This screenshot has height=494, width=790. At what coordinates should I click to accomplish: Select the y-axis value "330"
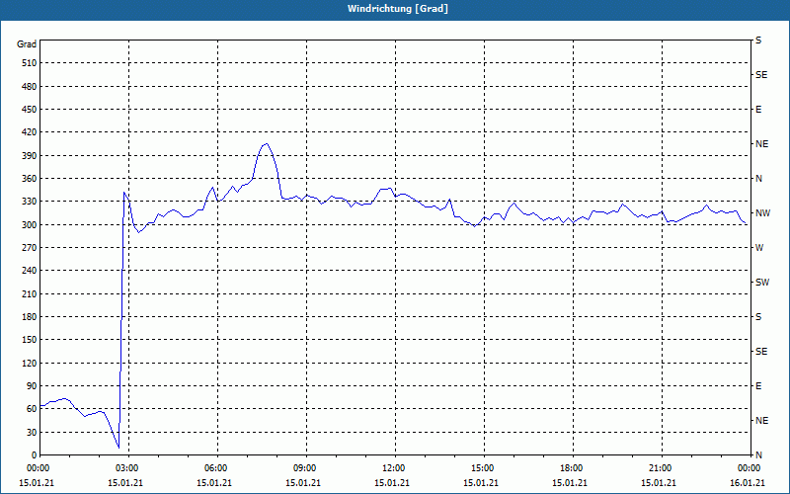(x=30, y=202)
